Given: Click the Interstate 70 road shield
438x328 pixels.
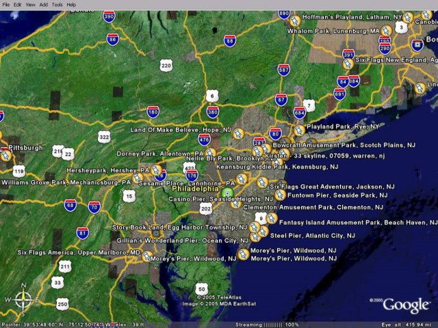Looking at the screenshot, I should pos(94,207).
